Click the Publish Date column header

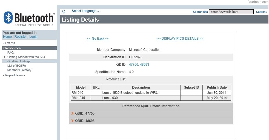click(217, 87)
